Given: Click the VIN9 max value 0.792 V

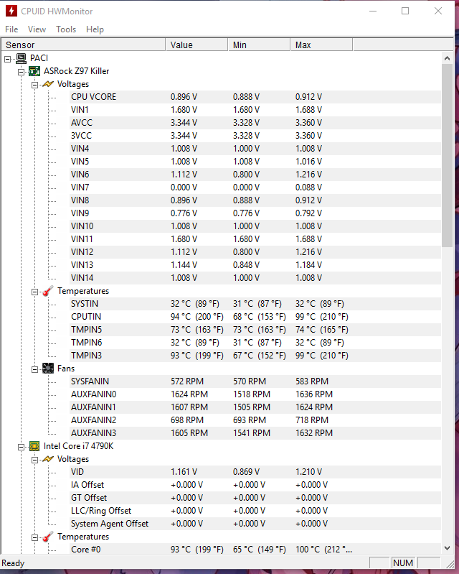Looking at the screenshot, I should (x=308, y=213).
